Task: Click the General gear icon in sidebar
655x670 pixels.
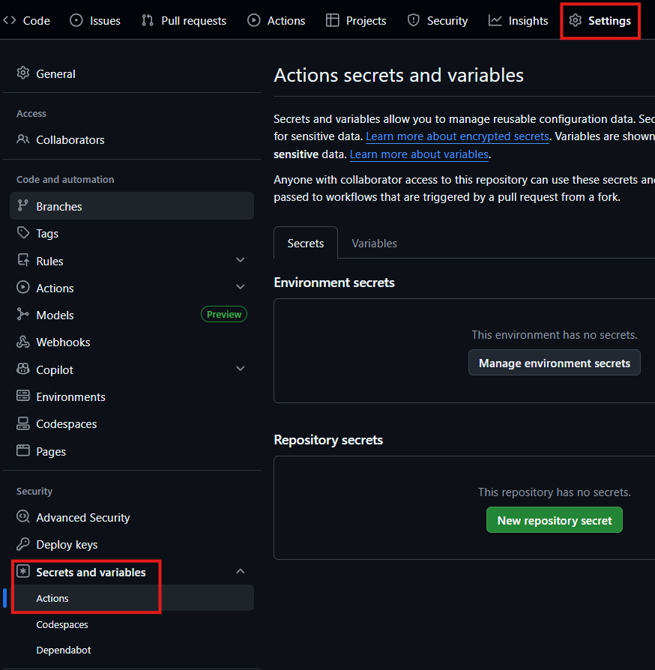Action: 23,73
